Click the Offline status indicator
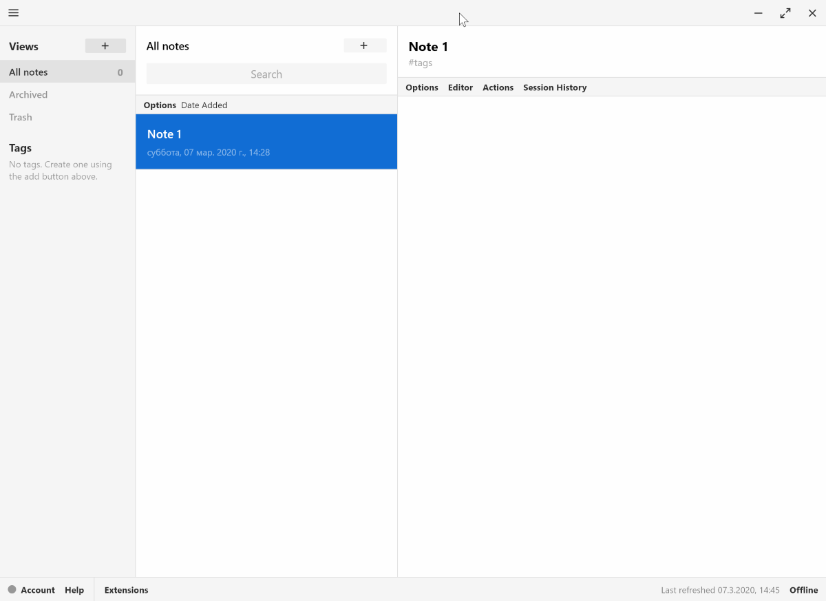This screenshot has width=826, height=601. pos(803,590)
